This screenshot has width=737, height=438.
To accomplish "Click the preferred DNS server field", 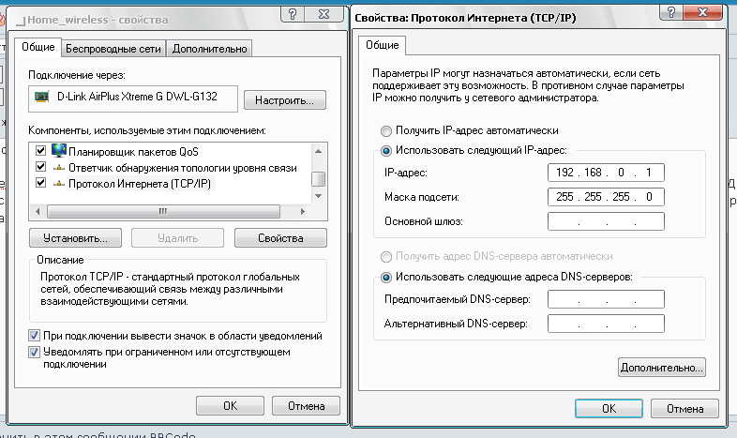I will [x=606, y=300].
